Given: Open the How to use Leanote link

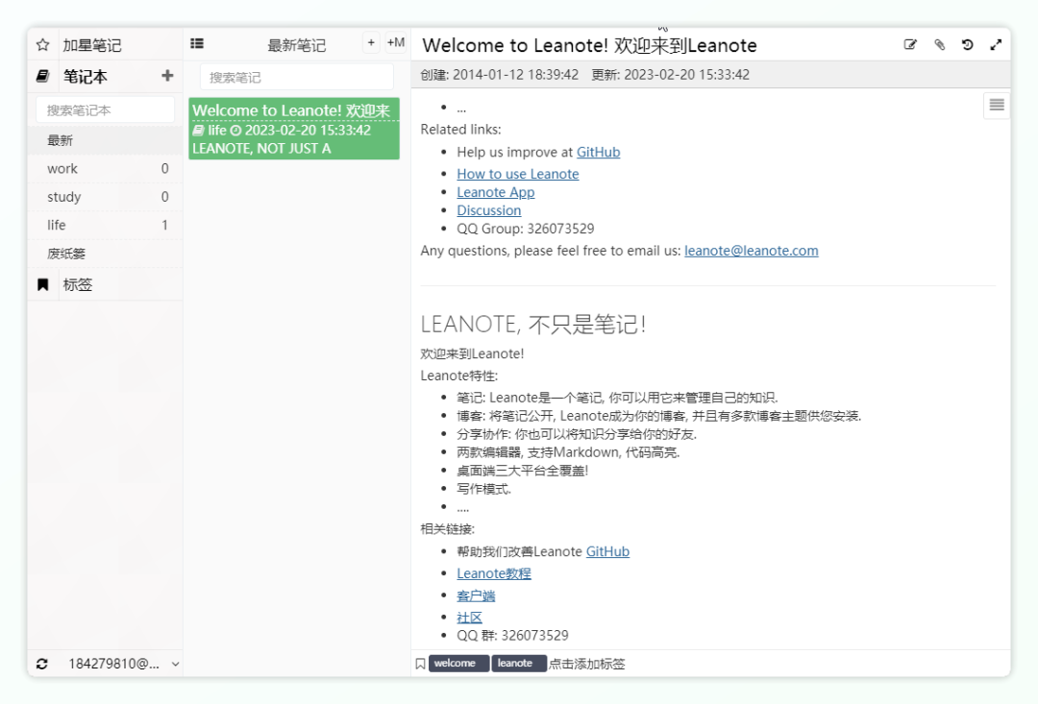Looking at the screenshot, I should (x=518, y=174).
